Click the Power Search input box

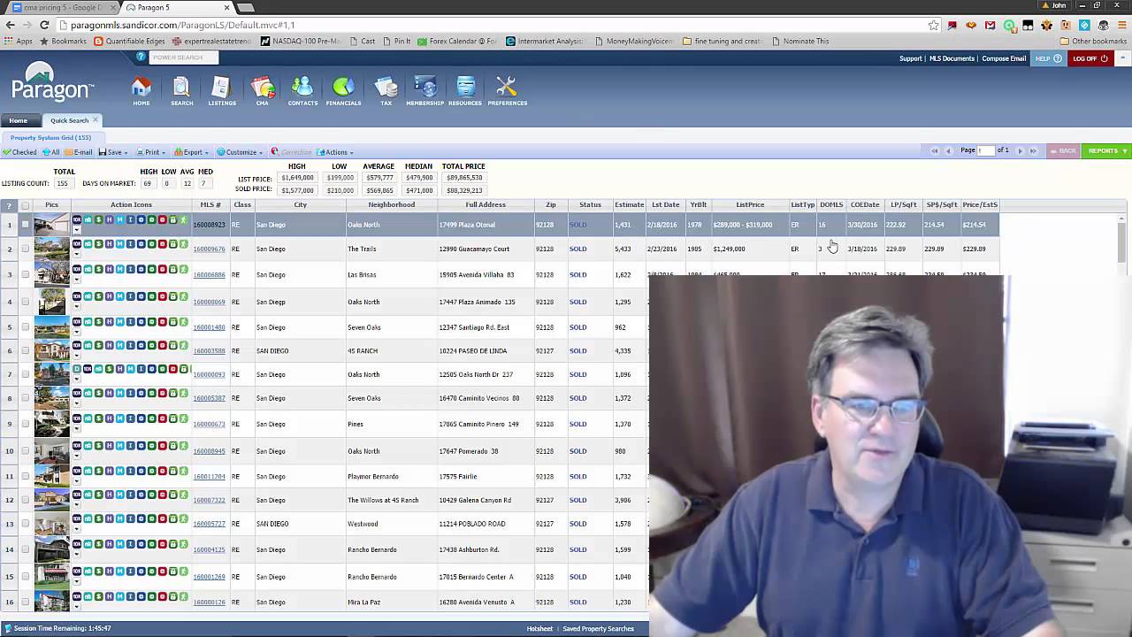tap(184, 57)
